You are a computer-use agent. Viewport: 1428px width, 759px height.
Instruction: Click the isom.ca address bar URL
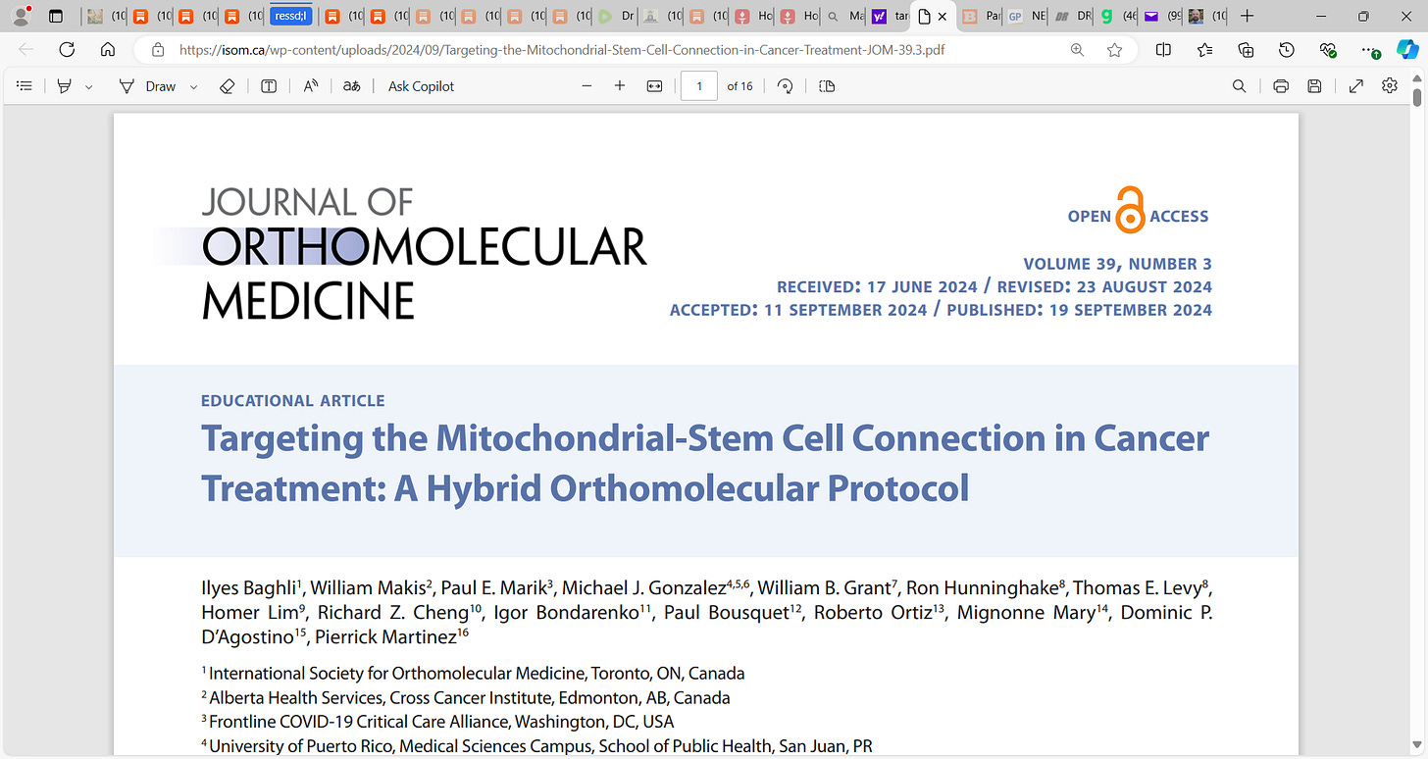(x=562, y=50)
